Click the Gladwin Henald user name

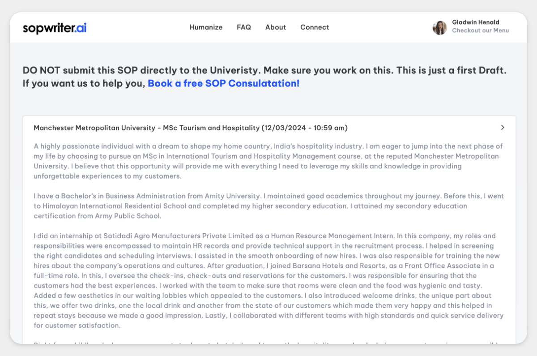click(x=476, y=22)
